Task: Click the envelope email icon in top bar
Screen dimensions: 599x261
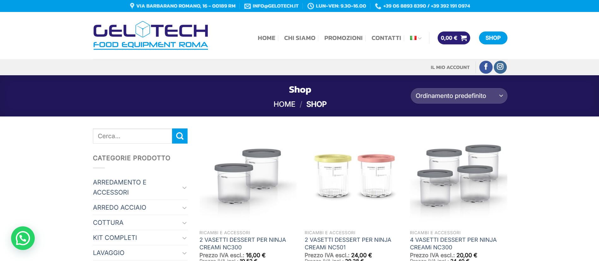Action: (248, 6)
